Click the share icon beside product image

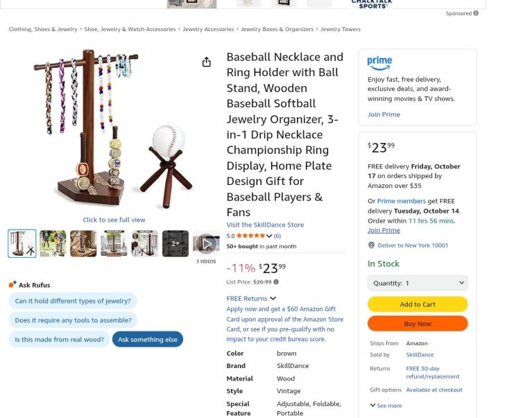click(206, 62)
